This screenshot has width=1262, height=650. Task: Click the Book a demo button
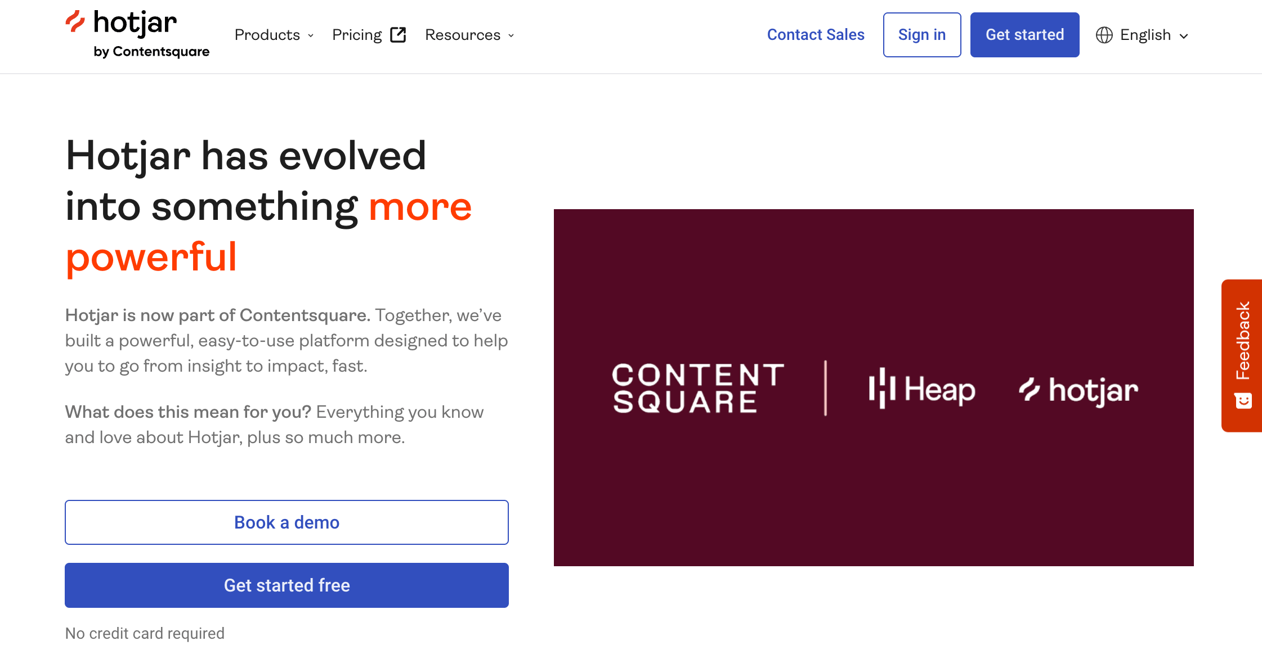click(x=287, y=522)
